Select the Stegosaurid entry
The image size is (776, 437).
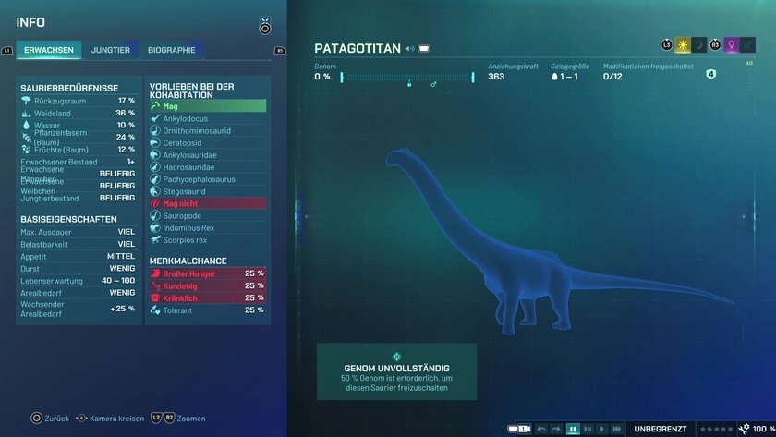[x=208, y=191]
